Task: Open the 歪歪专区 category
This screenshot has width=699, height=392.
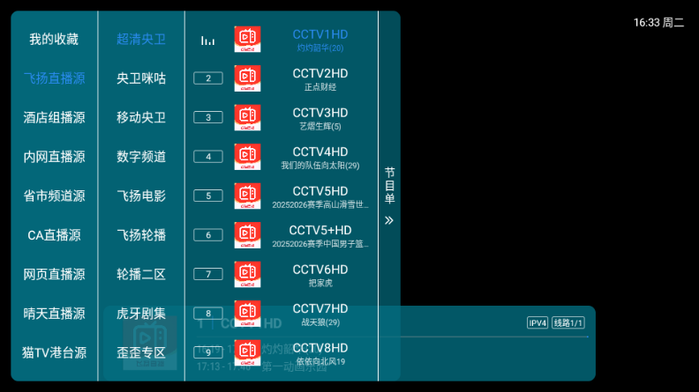Action: 141,352
